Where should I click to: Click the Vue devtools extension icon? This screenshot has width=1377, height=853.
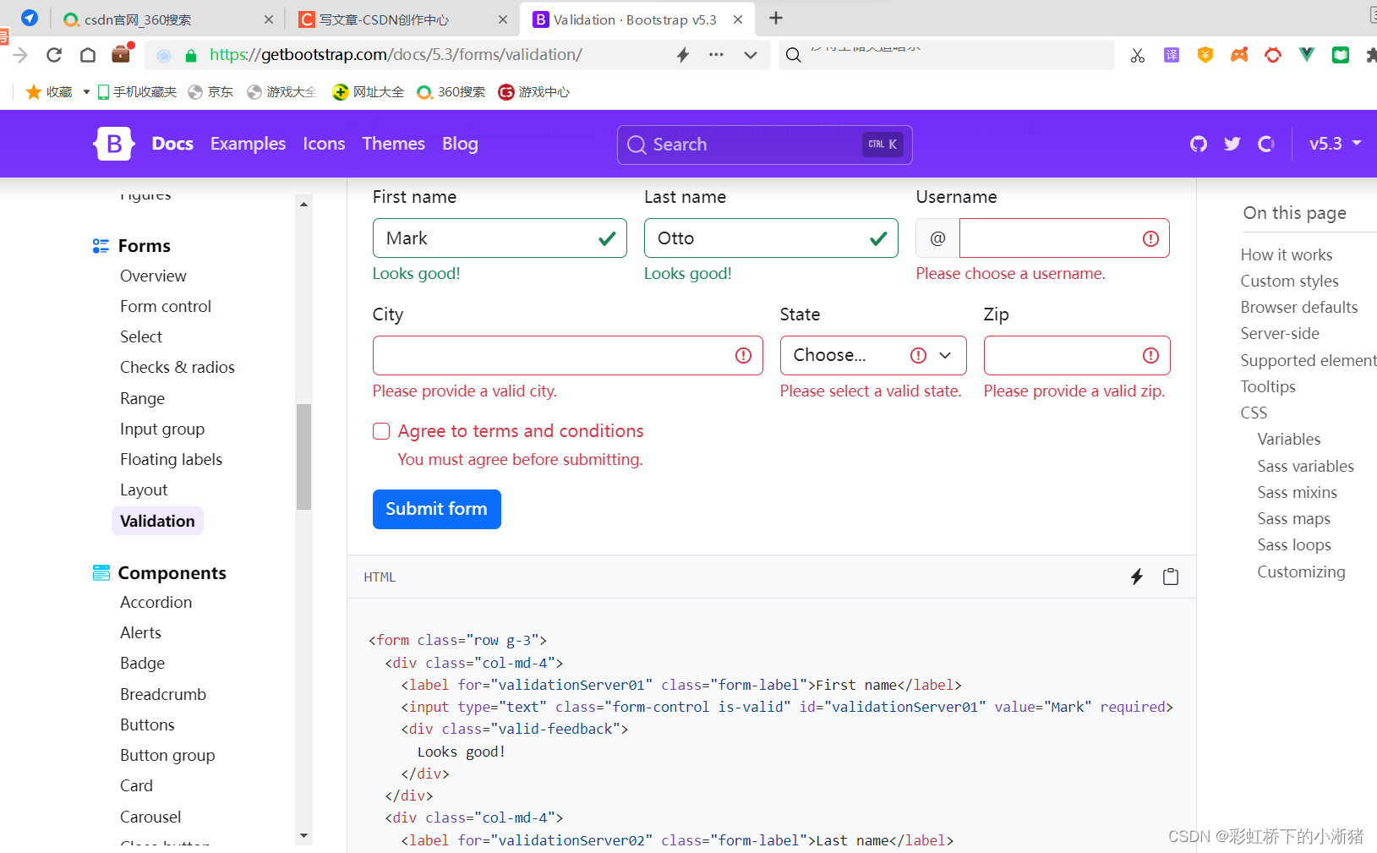click(x=1307, y=54)
